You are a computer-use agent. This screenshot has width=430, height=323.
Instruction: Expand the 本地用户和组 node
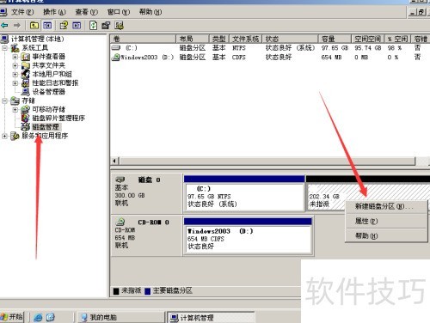(x=15, y=75)
